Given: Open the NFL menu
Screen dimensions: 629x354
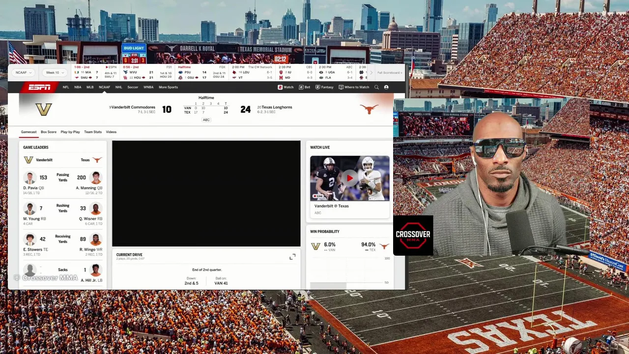Looking at the screenshot, I should 66,87.
